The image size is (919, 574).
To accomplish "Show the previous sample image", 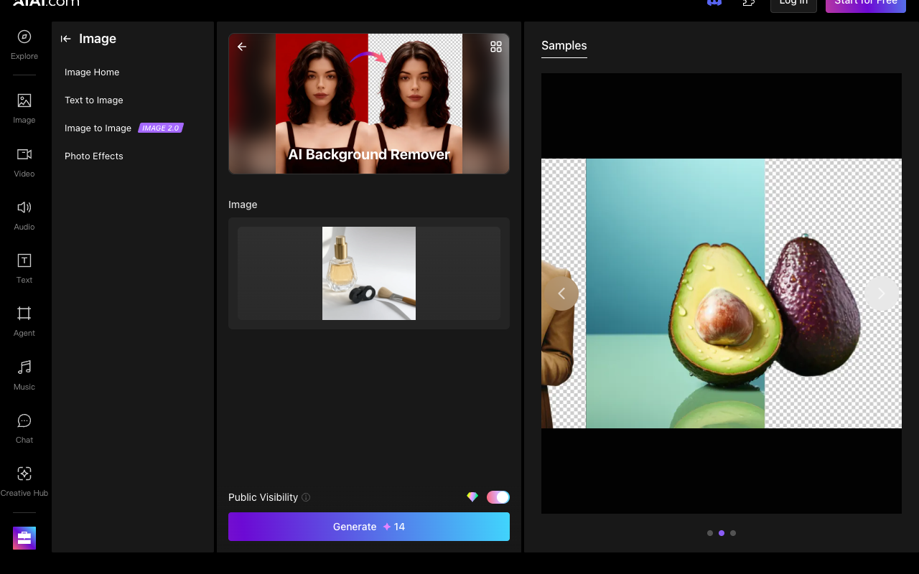I will (x=561, y=293).
